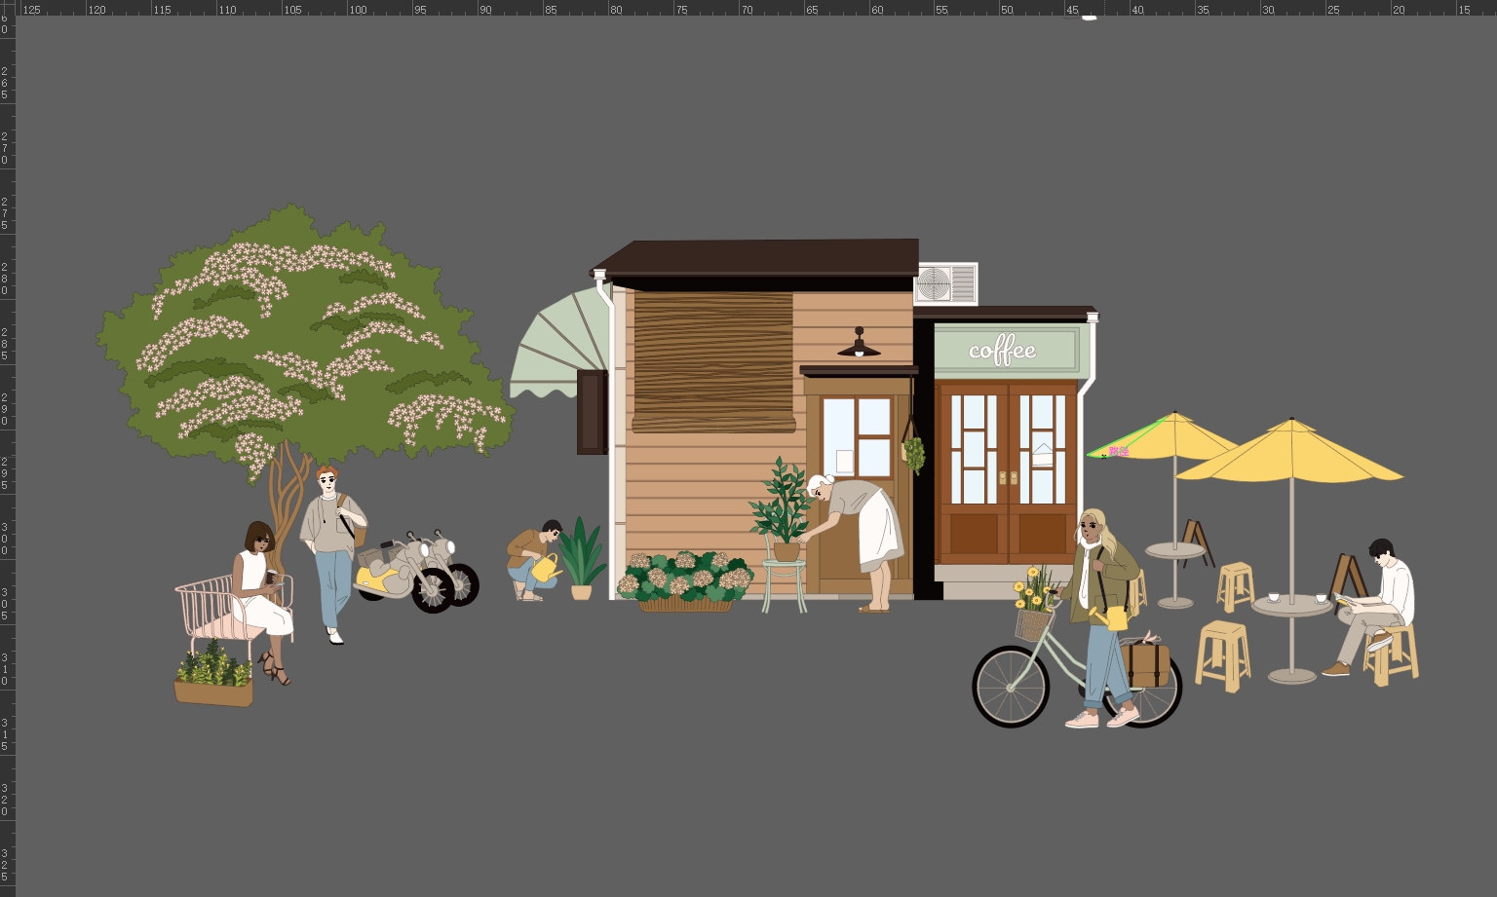This screenshot has width=1497, height=897.
Task: Click the white "coffee" sign text
Action: point(1002,351)
